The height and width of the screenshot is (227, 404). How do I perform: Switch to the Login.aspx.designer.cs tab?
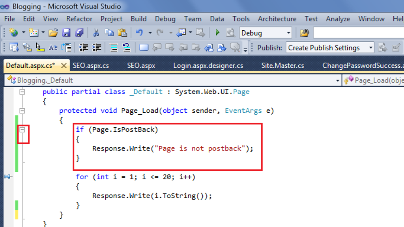pyautogui.click(x=208, y=66)
